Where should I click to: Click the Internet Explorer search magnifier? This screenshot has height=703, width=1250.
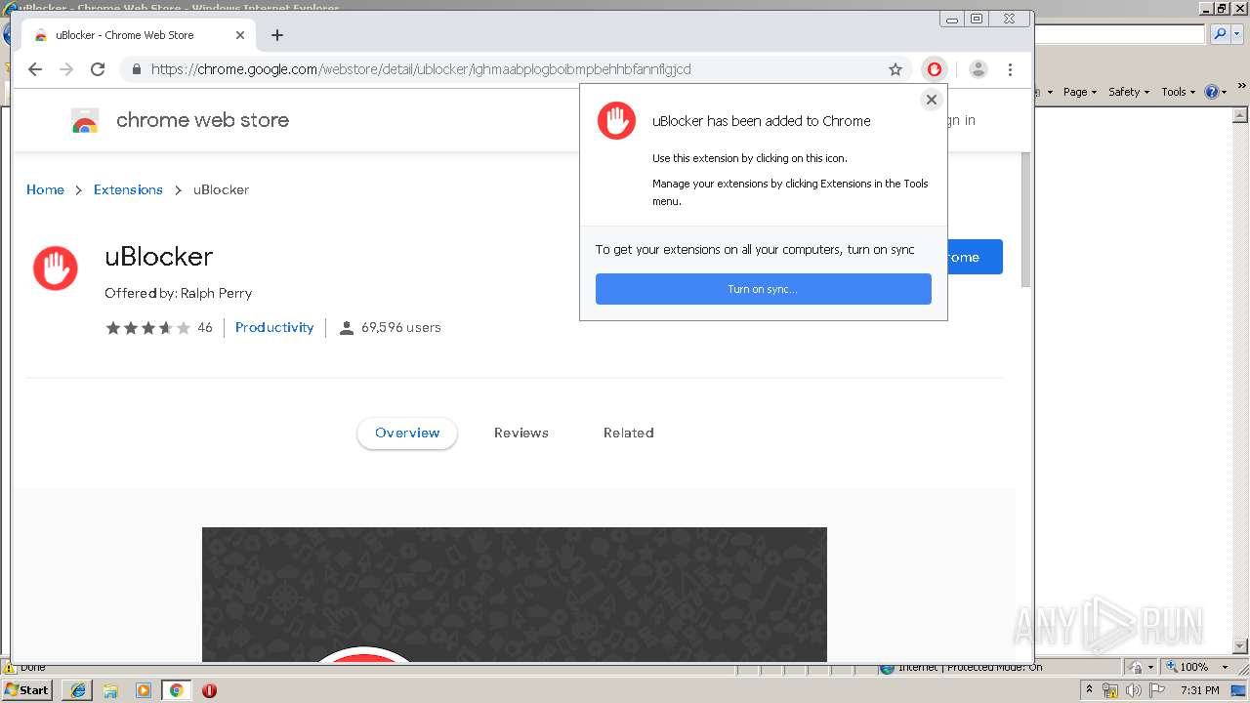pos(1220,34)
